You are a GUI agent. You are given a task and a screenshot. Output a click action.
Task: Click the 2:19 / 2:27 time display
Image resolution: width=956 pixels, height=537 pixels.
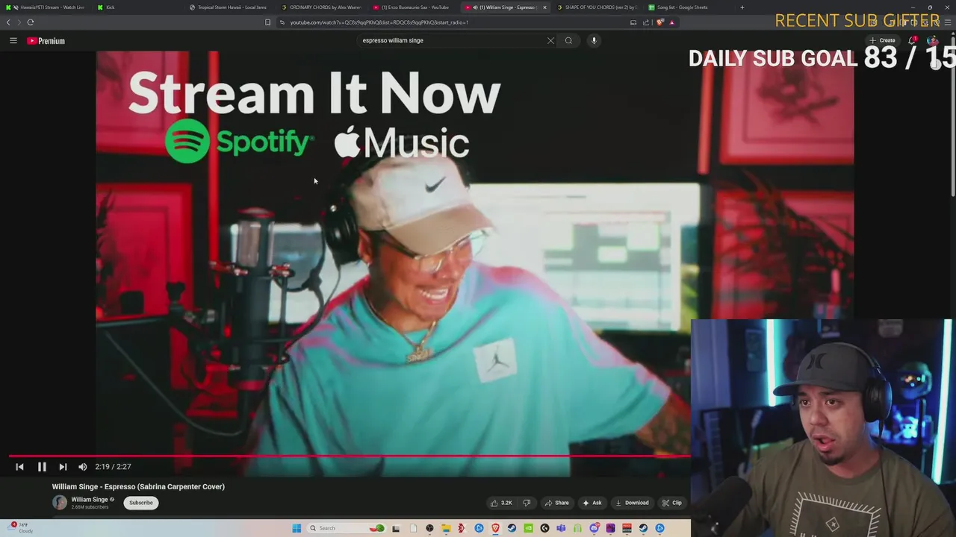(113, 467)
